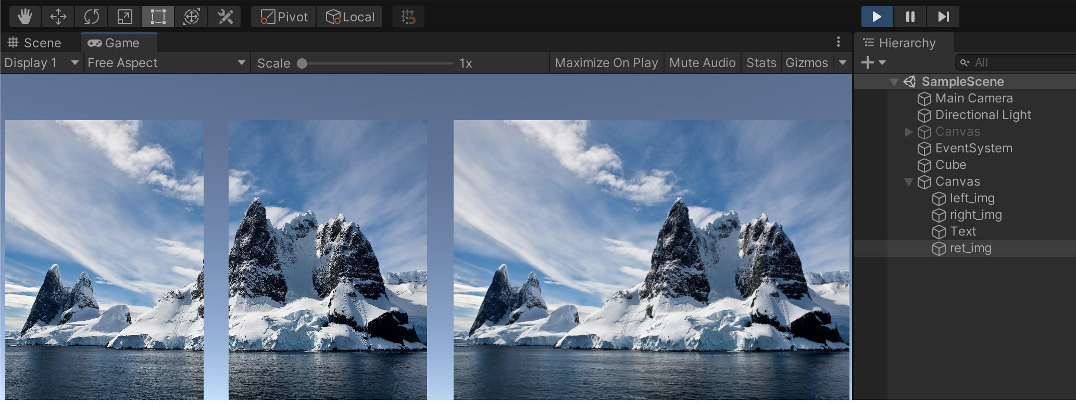The width and height of the screenshot is (1076, 403).
Task: Select the Rotate tool
Action: coord(91,17)
